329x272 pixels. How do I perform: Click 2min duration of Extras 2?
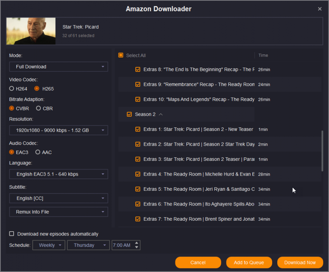coord(263,144)
